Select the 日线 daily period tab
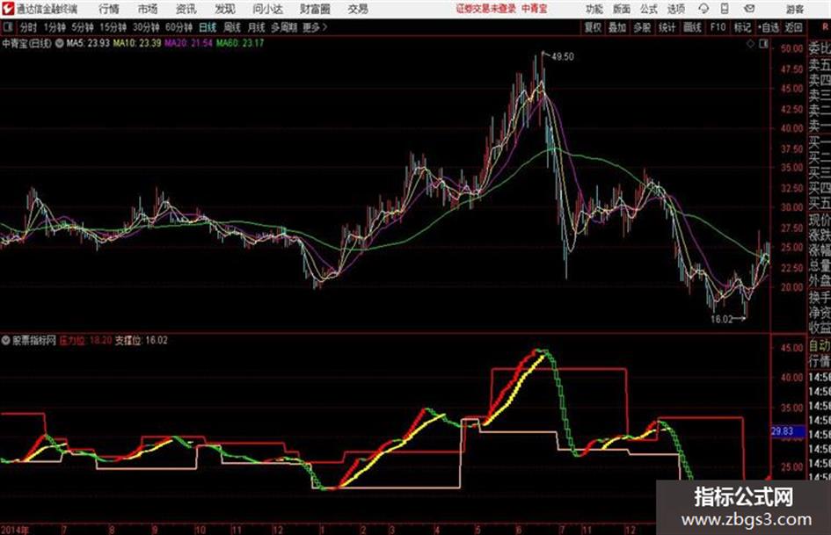The width and height of the screenshot is (831, 535). click(x=208, y=27)
